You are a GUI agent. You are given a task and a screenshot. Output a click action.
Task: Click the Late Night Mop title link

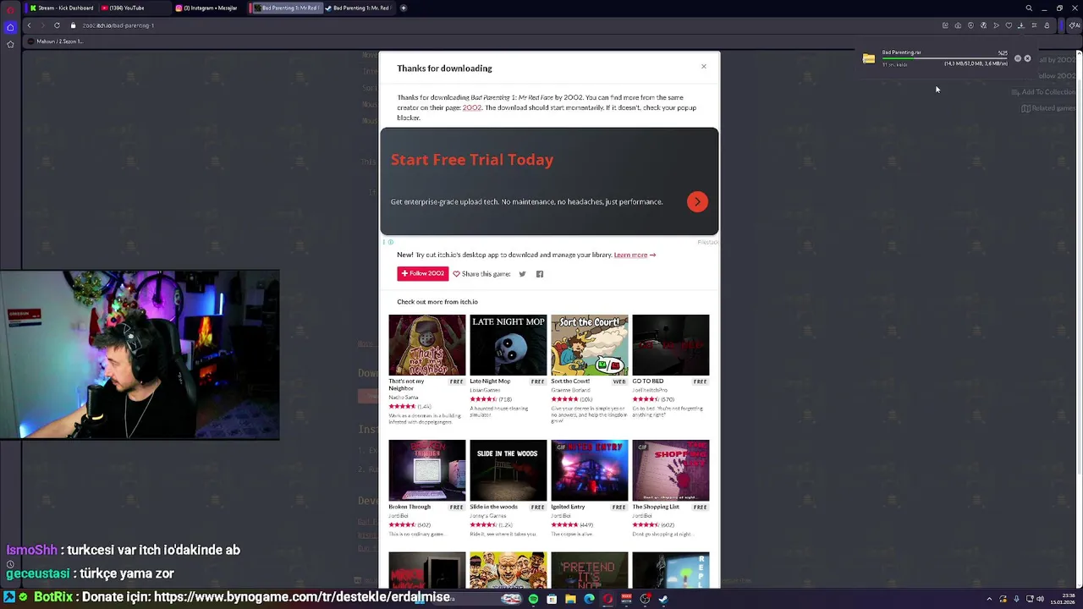tap(490, 381)
